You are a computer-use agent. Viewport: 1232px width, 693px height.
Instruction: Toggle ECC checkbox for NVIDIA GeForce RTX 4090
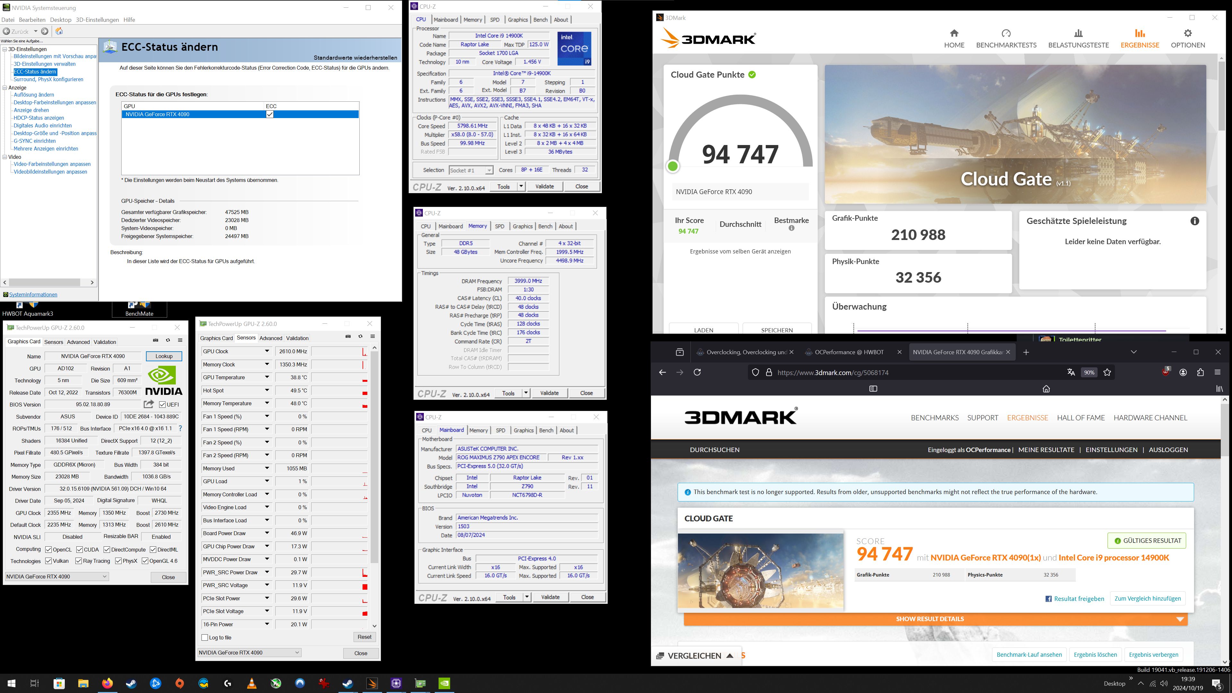[270, 114]
